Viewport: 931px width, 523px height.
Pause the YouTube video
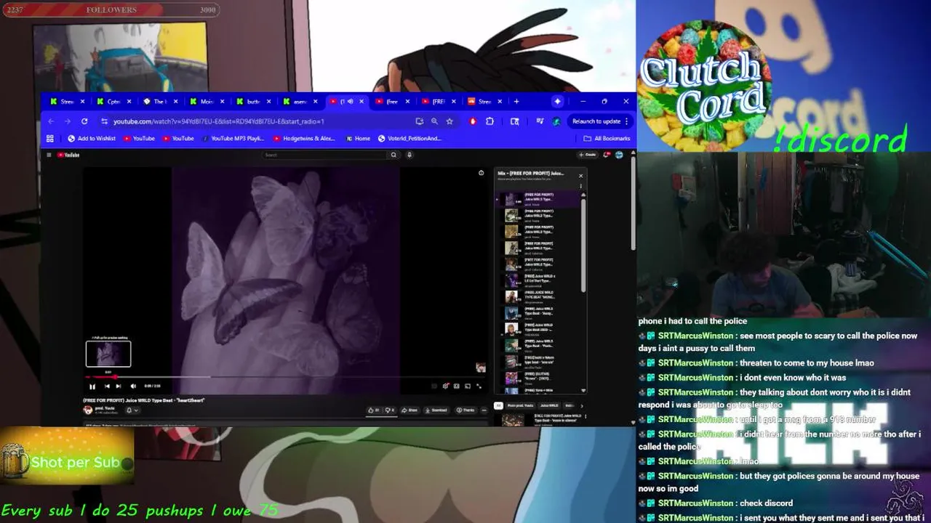coord(92,386)
